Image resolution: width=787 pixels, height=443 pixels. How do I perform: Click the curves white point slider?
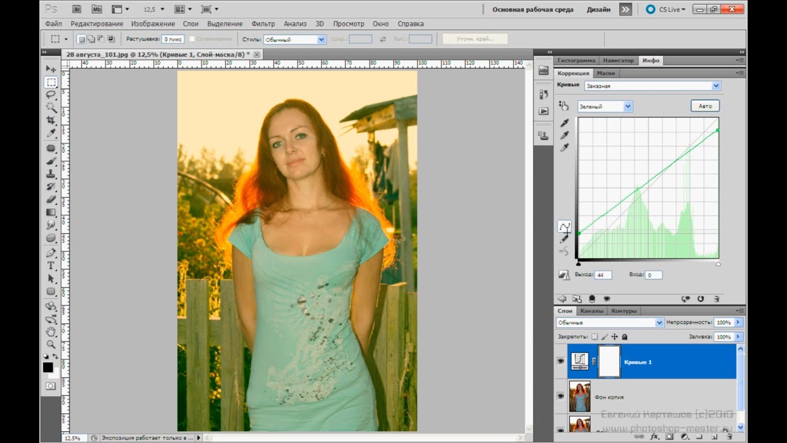tap(718, 264)
